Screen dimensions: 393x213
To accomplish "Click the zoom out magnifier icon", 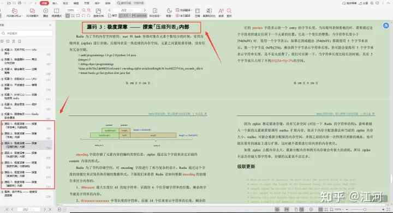I will 84,10.
